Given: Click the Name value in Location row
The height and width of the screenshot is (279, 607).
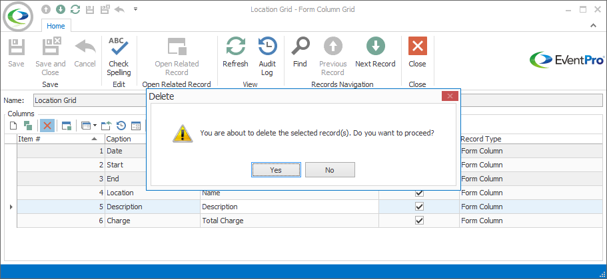Looking at the screenshot, I should (289, 193).
